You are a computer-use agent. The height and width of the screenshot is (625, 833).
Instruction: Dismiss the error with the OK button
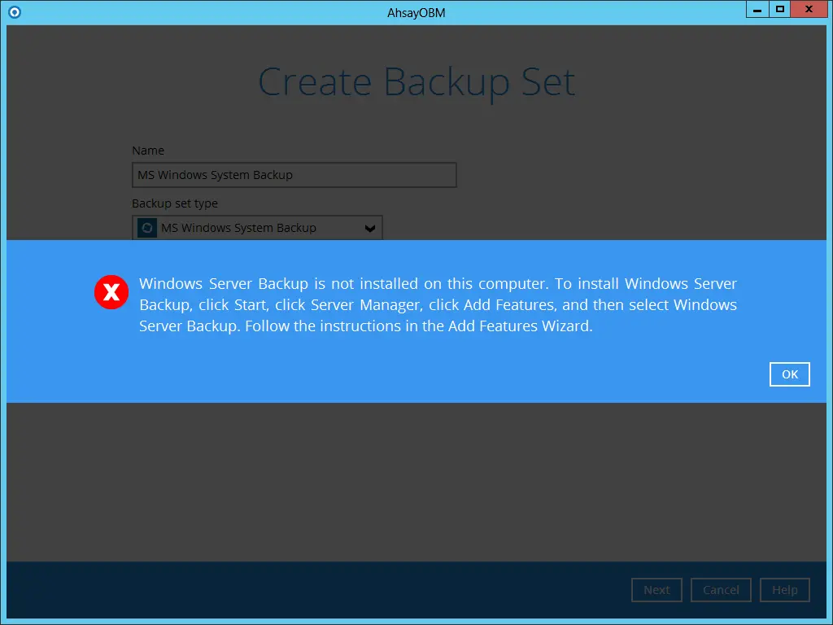coord(789,374)
